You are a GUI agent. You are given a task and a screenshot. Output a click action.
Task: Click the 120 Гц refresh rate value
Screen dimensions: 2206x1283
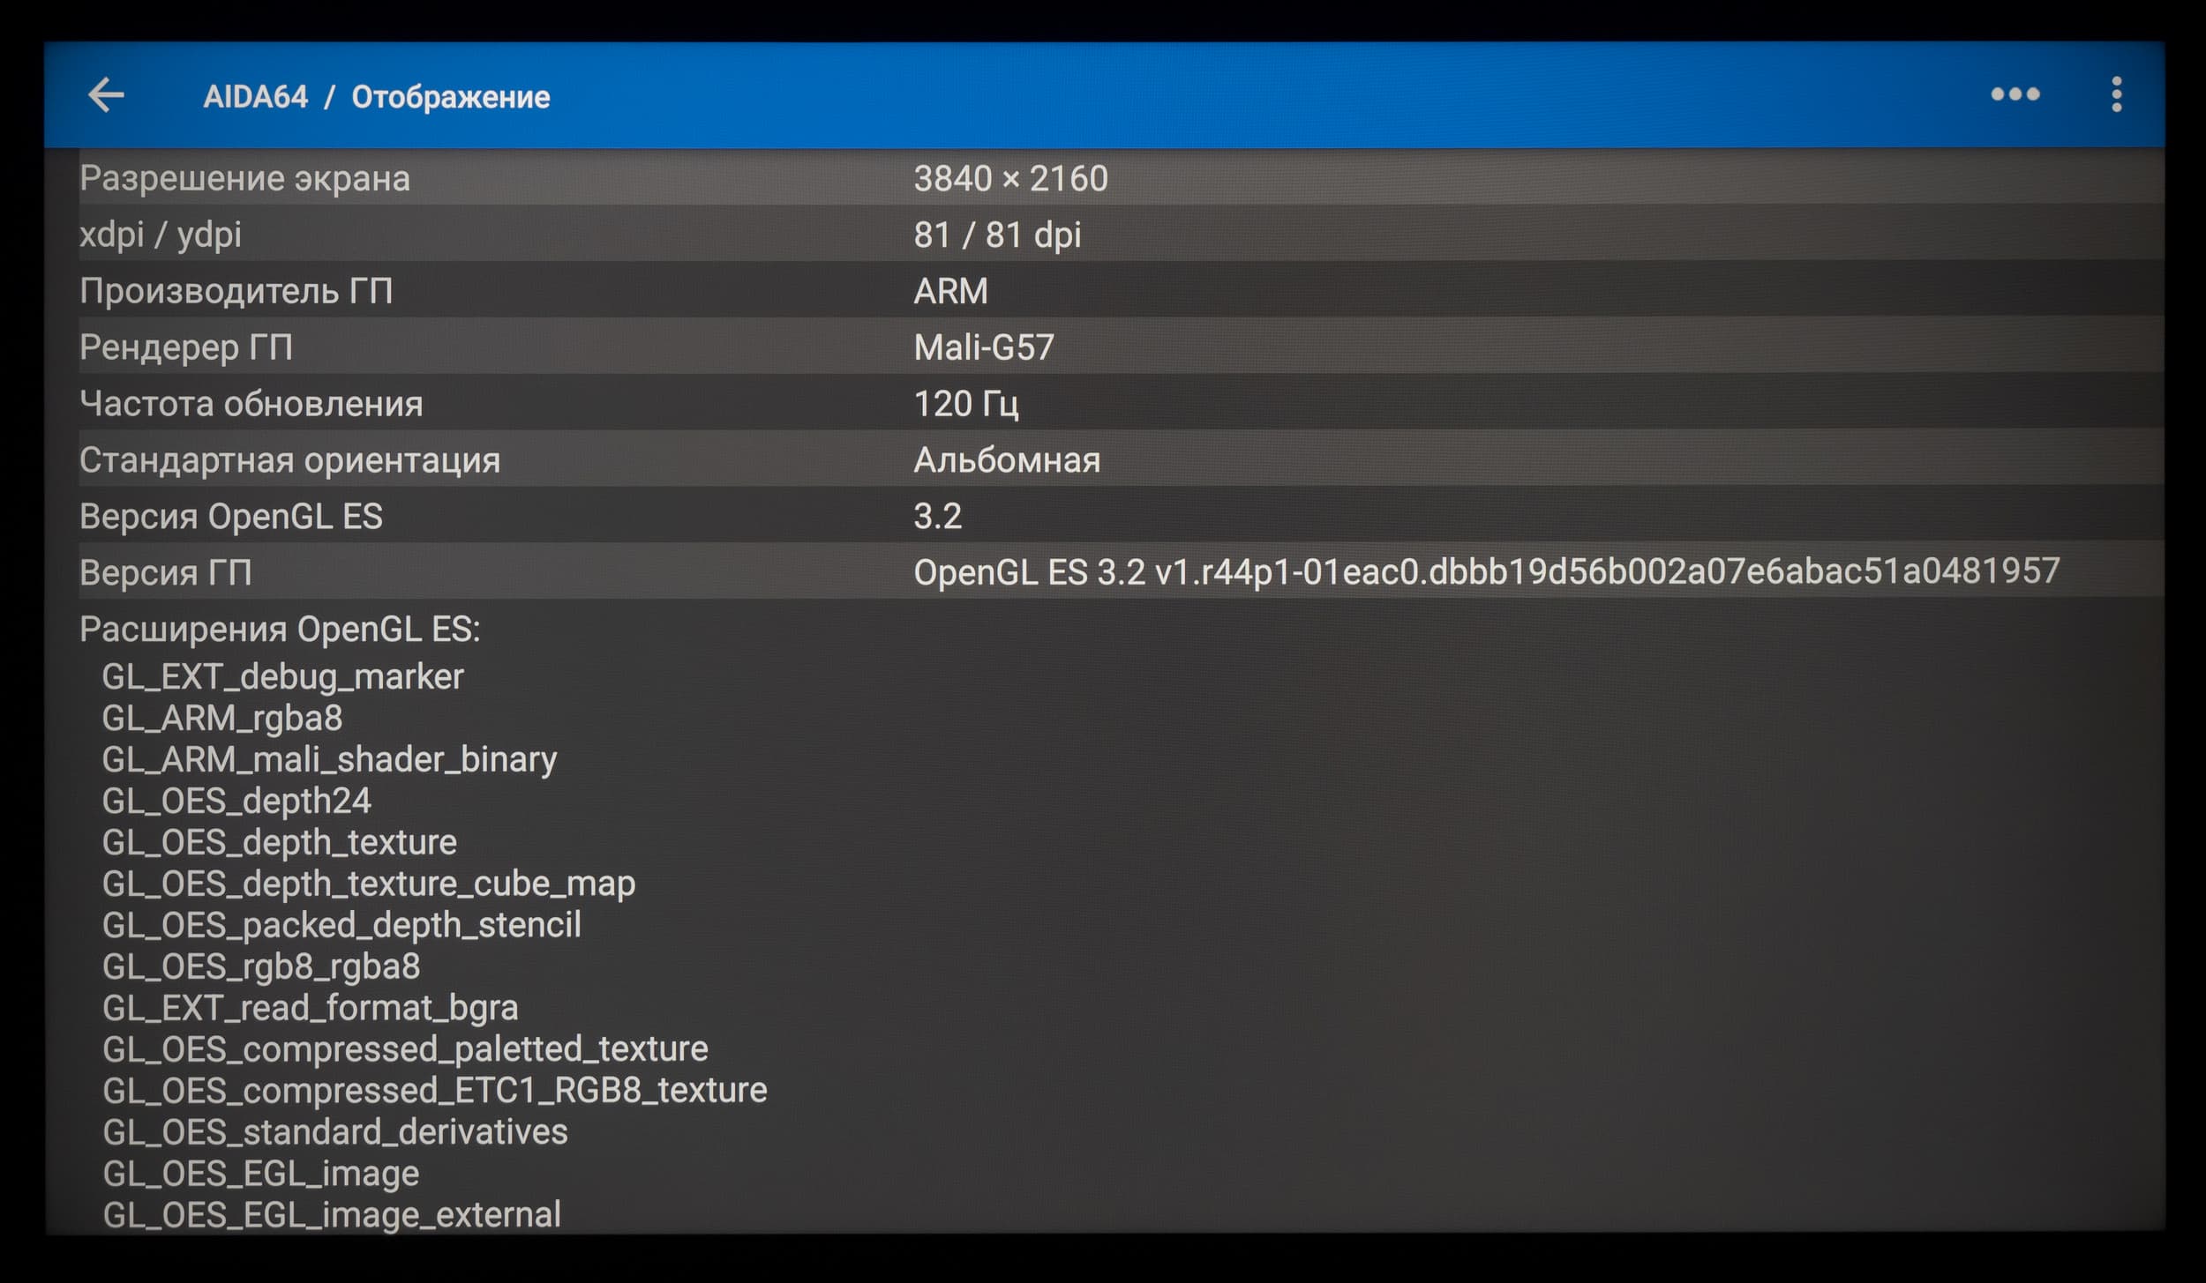(x=965, y=404)
